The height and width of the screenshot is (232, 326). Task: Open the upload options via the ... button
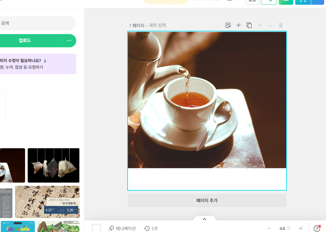[69, 40]
